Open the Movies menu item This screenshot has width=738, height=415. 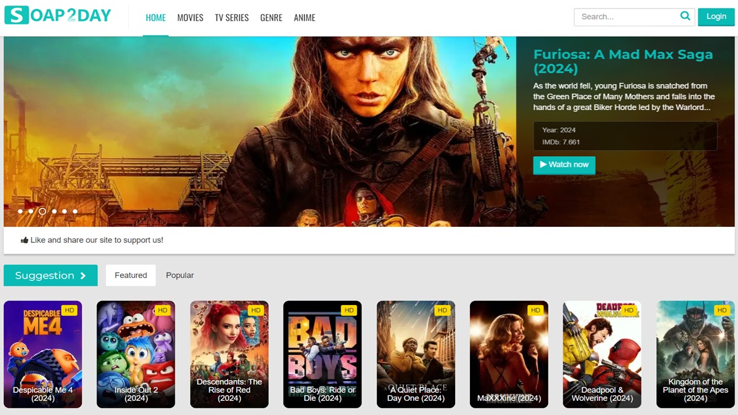190,18
